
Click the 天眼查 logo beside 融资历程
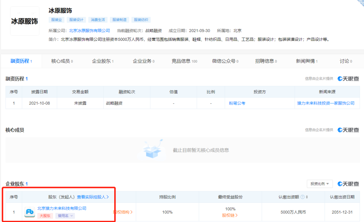348,79
